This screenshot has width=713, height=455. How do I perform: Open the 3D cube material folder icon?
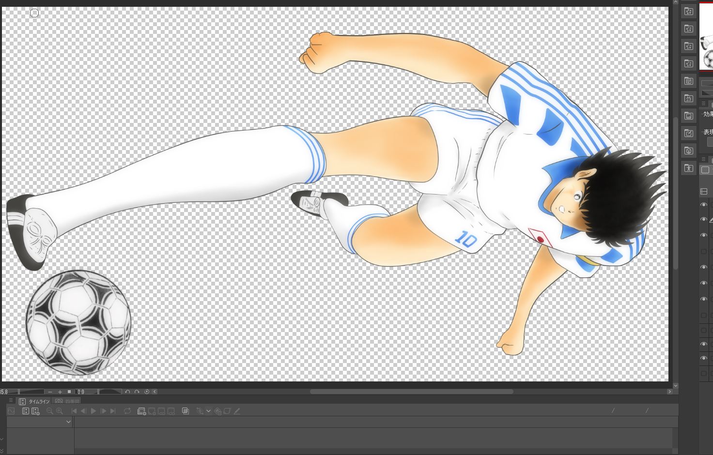coord(688,151)
